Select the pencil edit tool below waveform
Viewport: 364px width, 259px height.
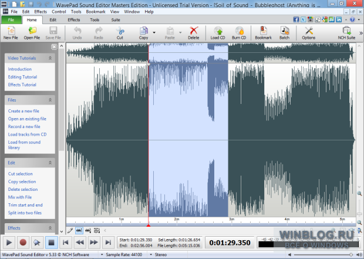click(70, 230)
